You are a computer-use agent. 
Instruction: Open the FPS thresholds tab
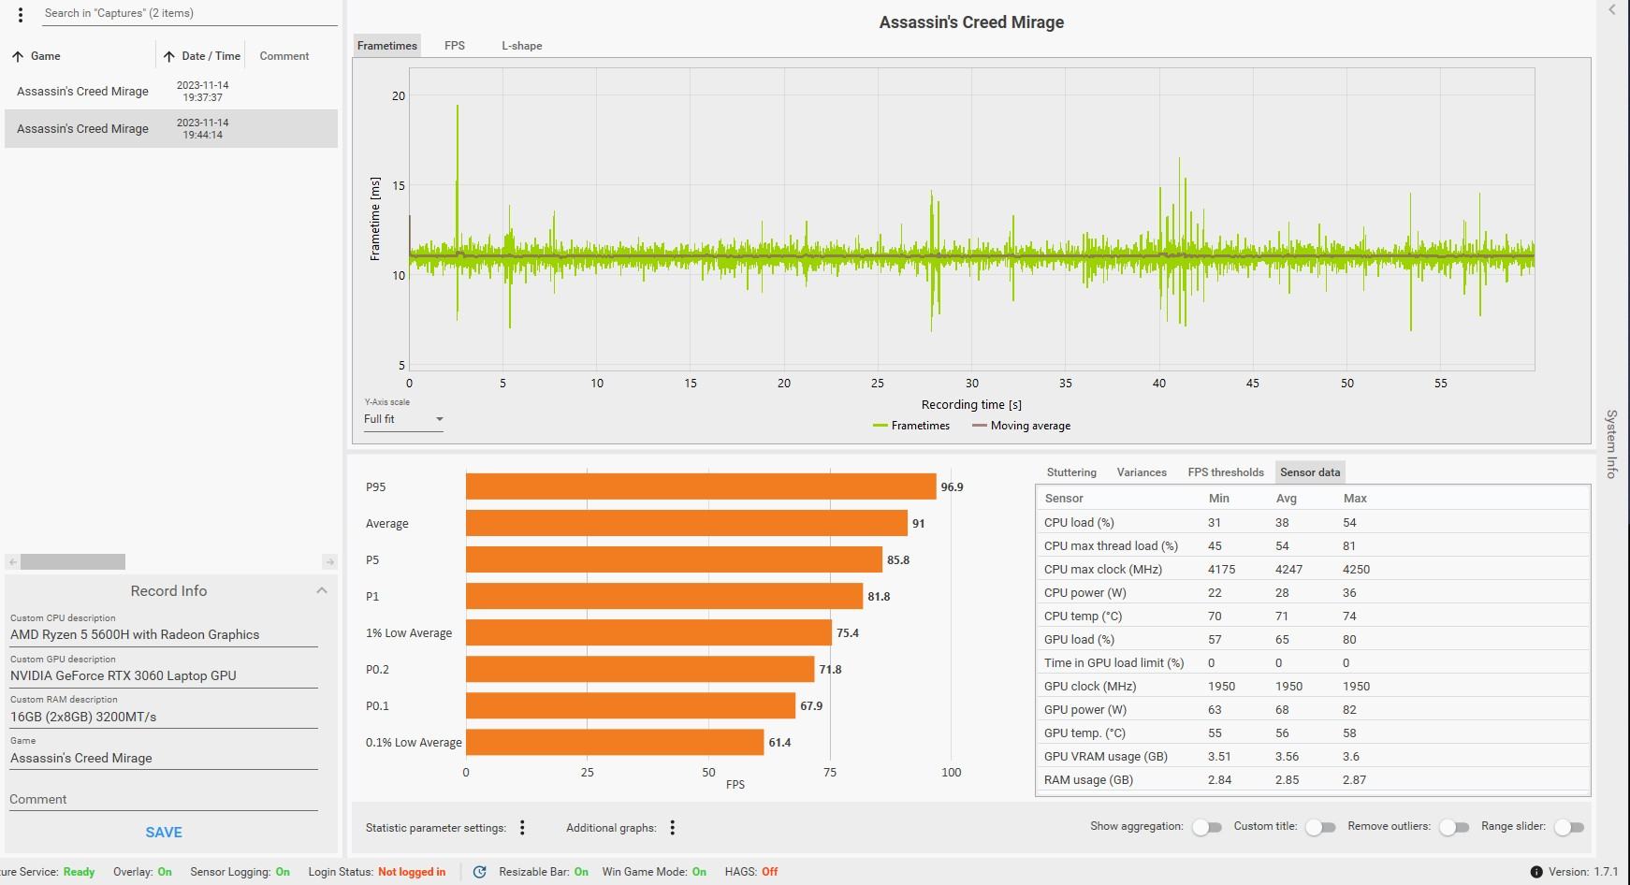(1226, 472)
